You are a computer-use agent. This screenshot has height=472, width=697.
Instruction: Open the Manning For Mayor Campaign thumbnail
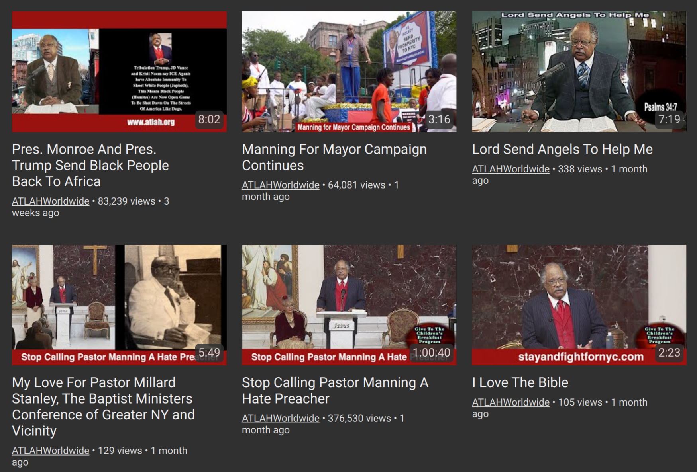(x=349, y=72)
